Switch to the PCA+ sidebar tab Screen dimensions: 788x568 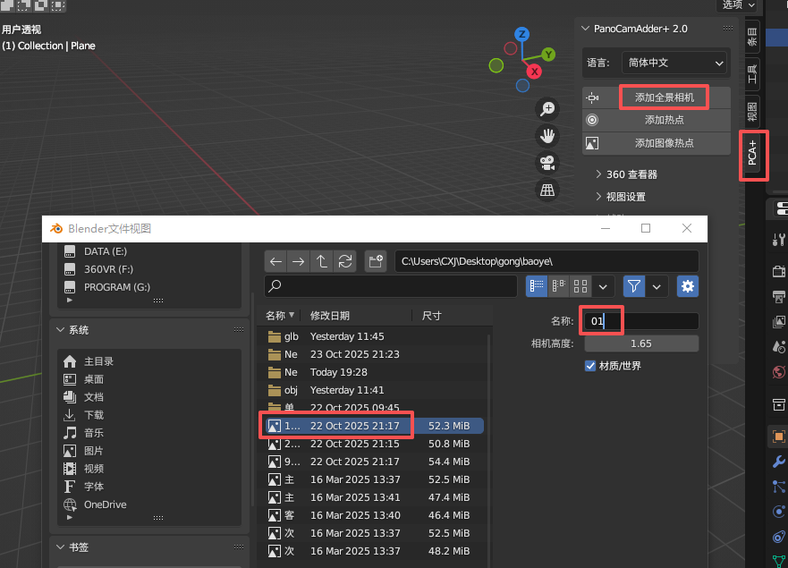(752, 155)
